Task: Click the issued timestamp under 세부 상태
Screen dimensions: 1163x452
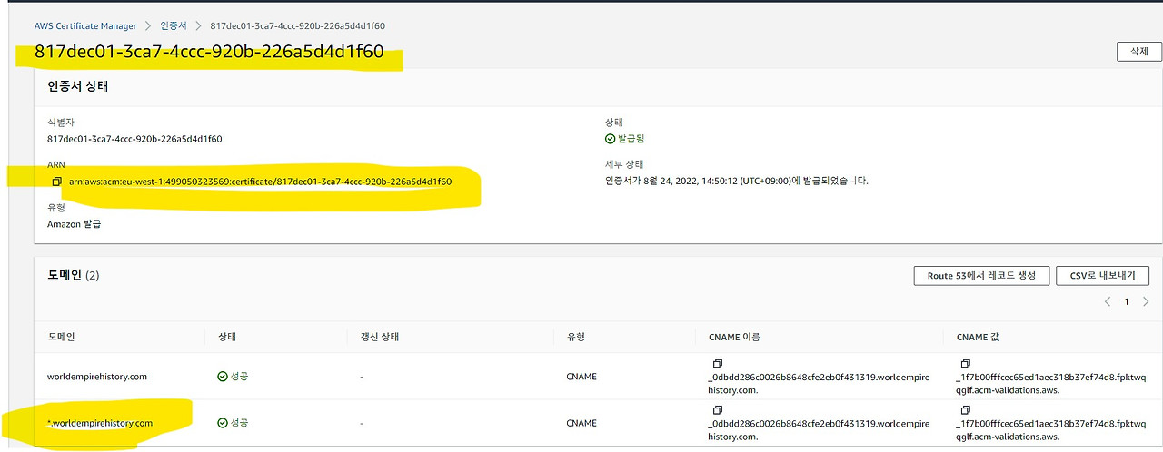Action: pos(737,181)
